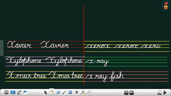
Task: Select the blue eraser tool
Action: 58,93
